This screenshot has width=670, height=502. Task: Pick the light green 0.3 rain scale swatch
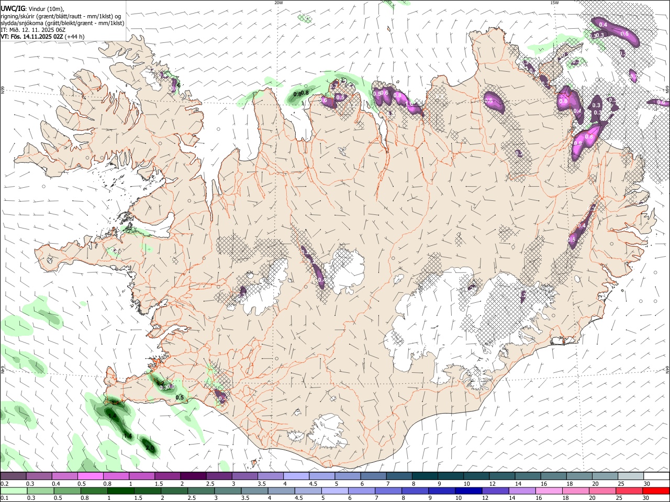(40, 490)
